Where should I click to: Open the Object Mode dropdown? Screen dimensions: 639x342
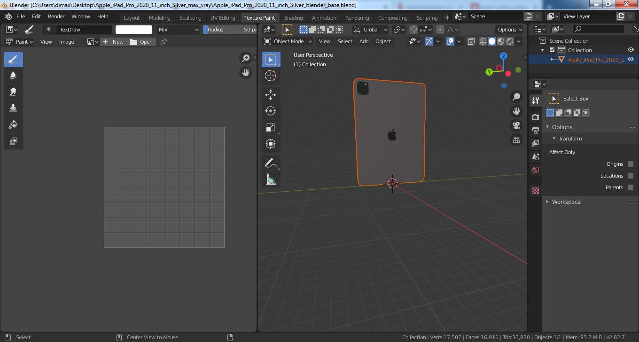[288, 41]
